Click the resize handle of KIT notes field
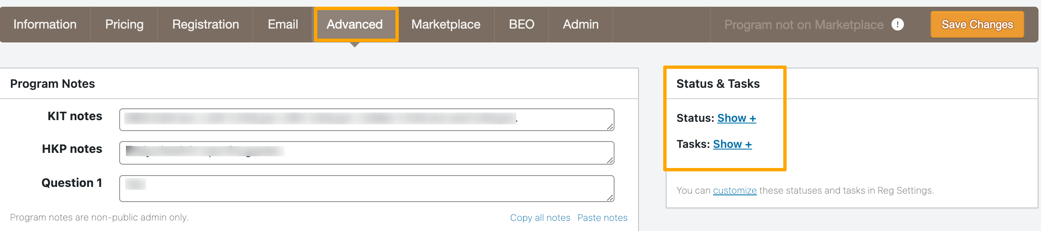 [x=610, y=126]
